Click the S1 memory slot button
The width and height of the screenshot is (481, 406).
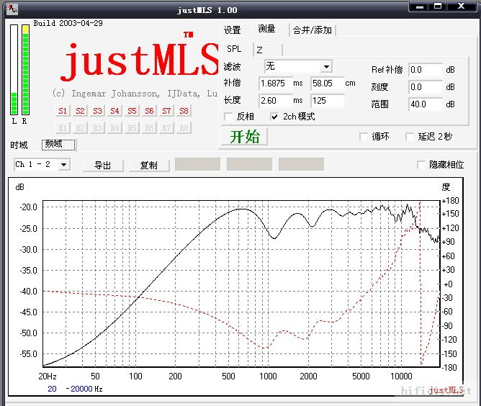[x=63, y=111]
